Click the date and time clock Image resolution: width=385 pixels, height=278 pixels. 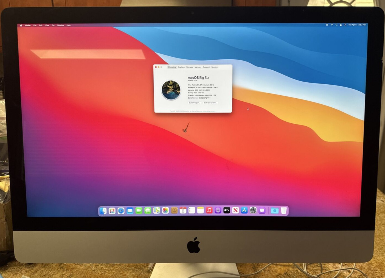pos(357,25)
